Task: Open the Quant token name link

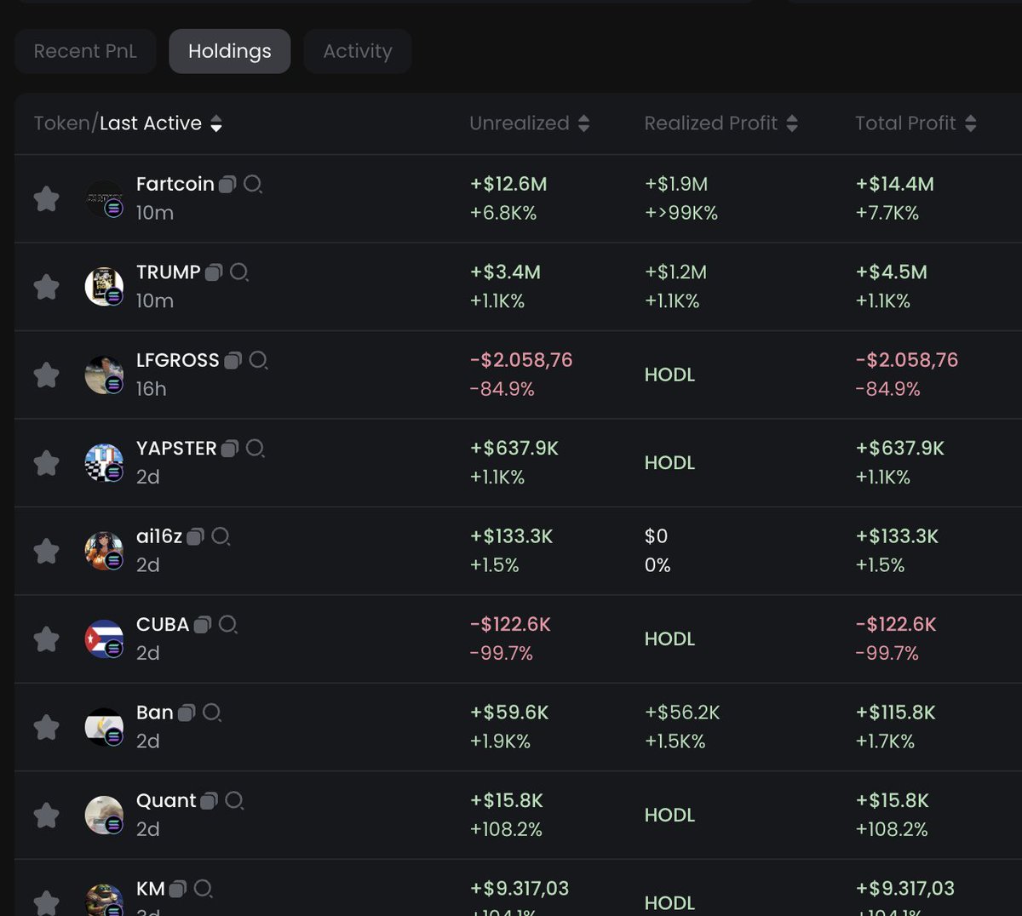Action: click(166, 801)
